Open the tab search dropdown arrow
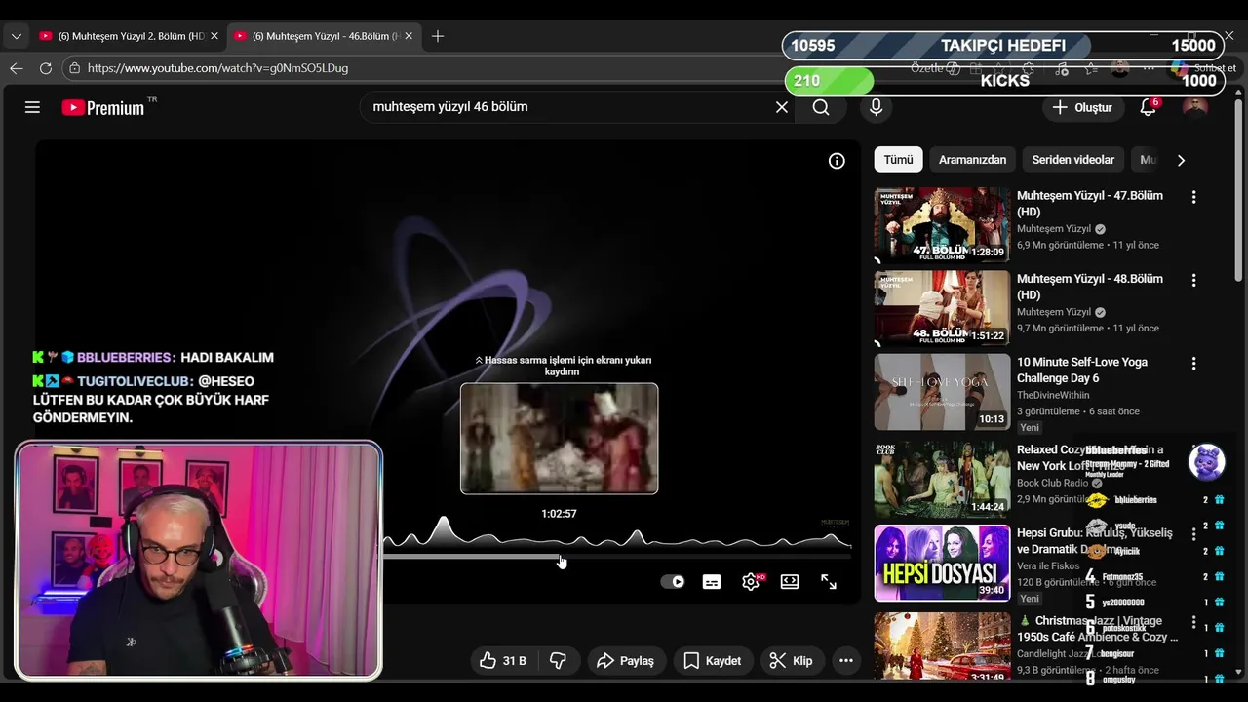The image size is (1248, 702). tap(16, 36)
